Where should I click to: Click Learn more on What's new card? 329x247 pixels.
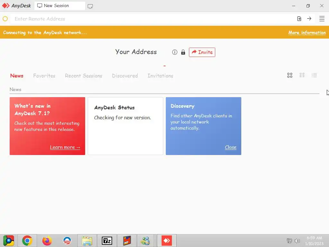tap(65, 147)
